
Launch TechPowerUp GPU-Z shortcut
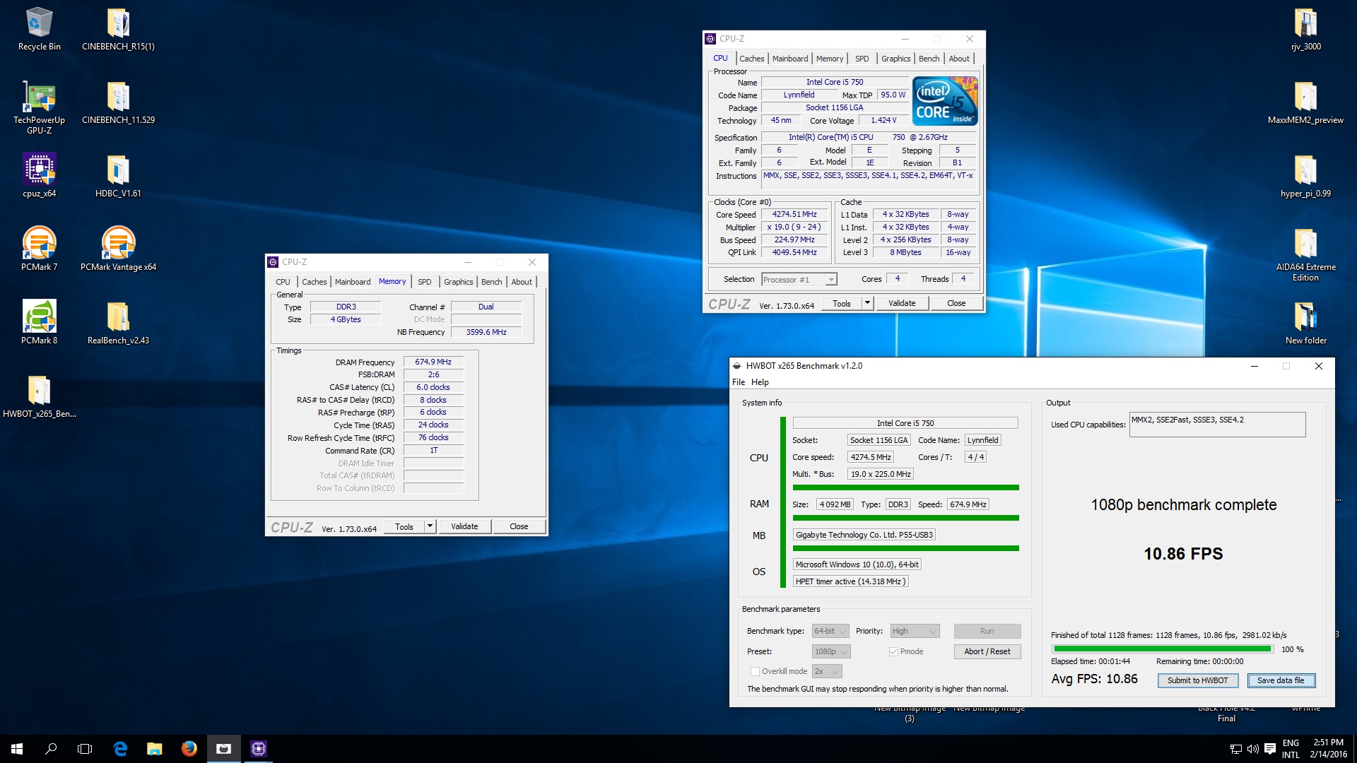tap(40, 108)
